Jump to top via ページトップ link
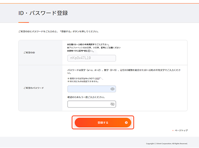Image resolution: width=199 pixels, height=148 pixels. click(181, 131)
